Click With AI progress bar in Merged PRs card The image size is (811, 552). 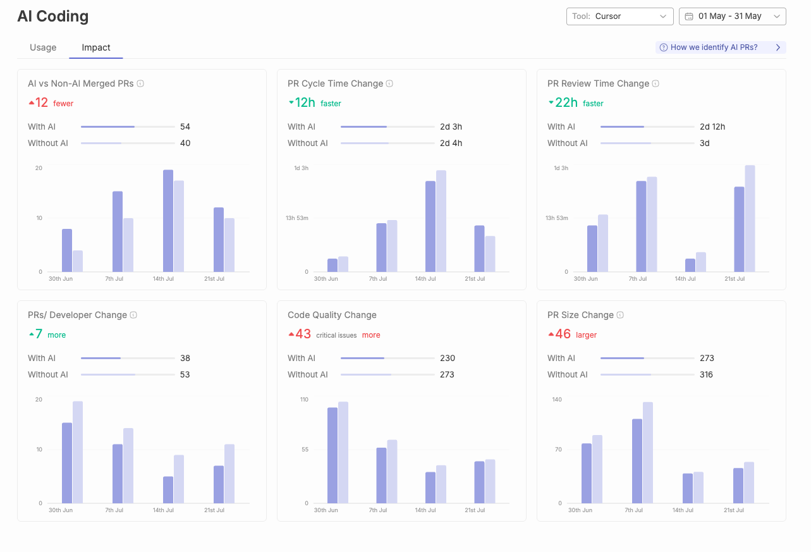[x=128, y=126]
